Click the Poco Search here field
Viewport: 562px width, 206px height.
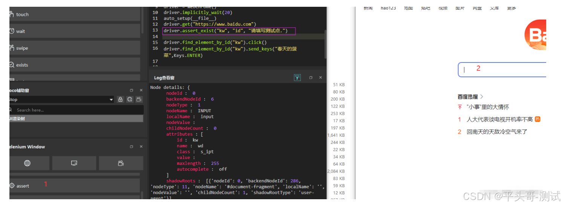coord(77,110)
